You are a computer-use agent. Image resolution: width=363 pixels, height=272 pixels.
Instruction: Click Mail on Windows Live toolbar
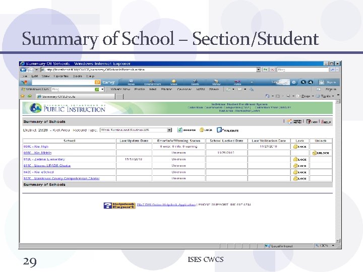coord(153,89)
